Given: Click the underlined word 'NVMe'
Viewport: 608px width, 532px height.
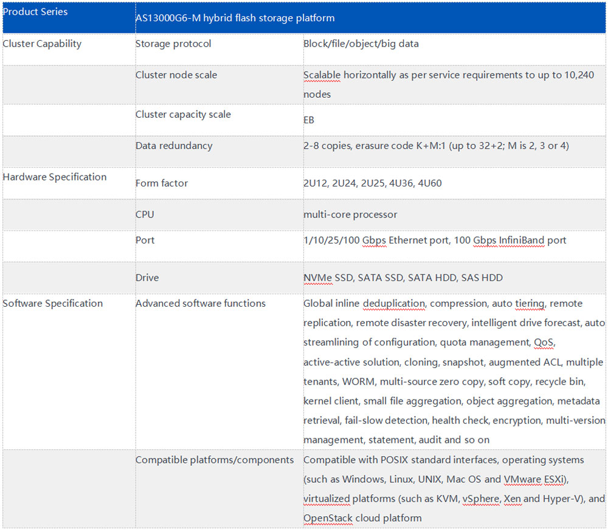Looking at the screenshot, I should [317, 278].
